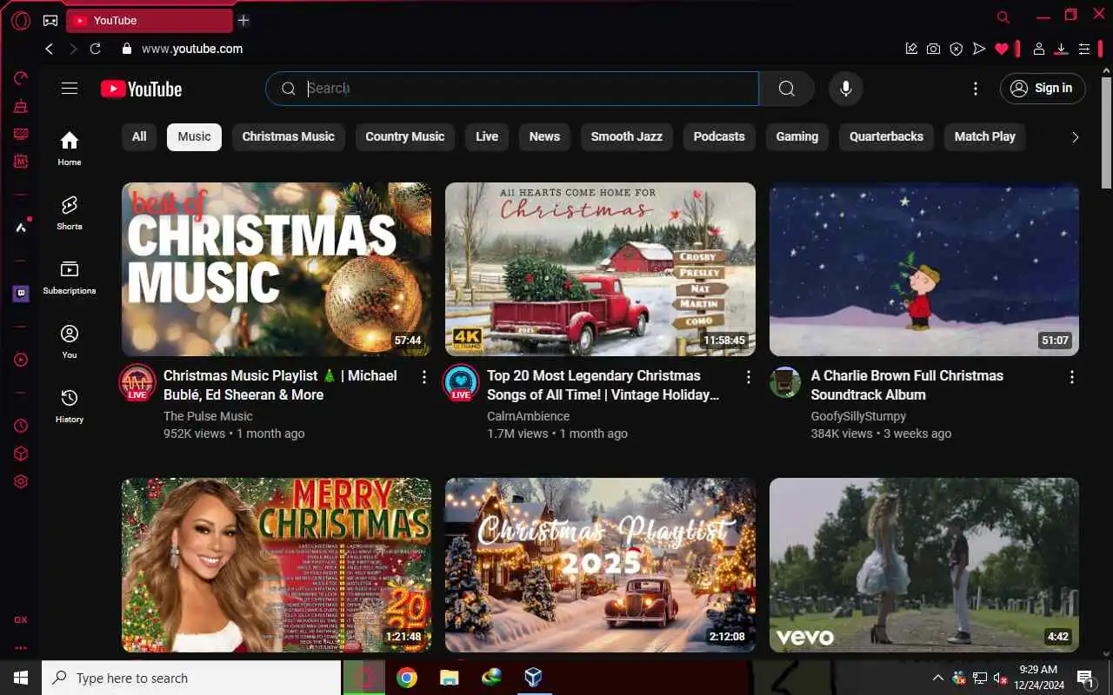Open YouTube History in mini guide
Viewport: 1113px width, 695px height.
[x=70, y=406]
